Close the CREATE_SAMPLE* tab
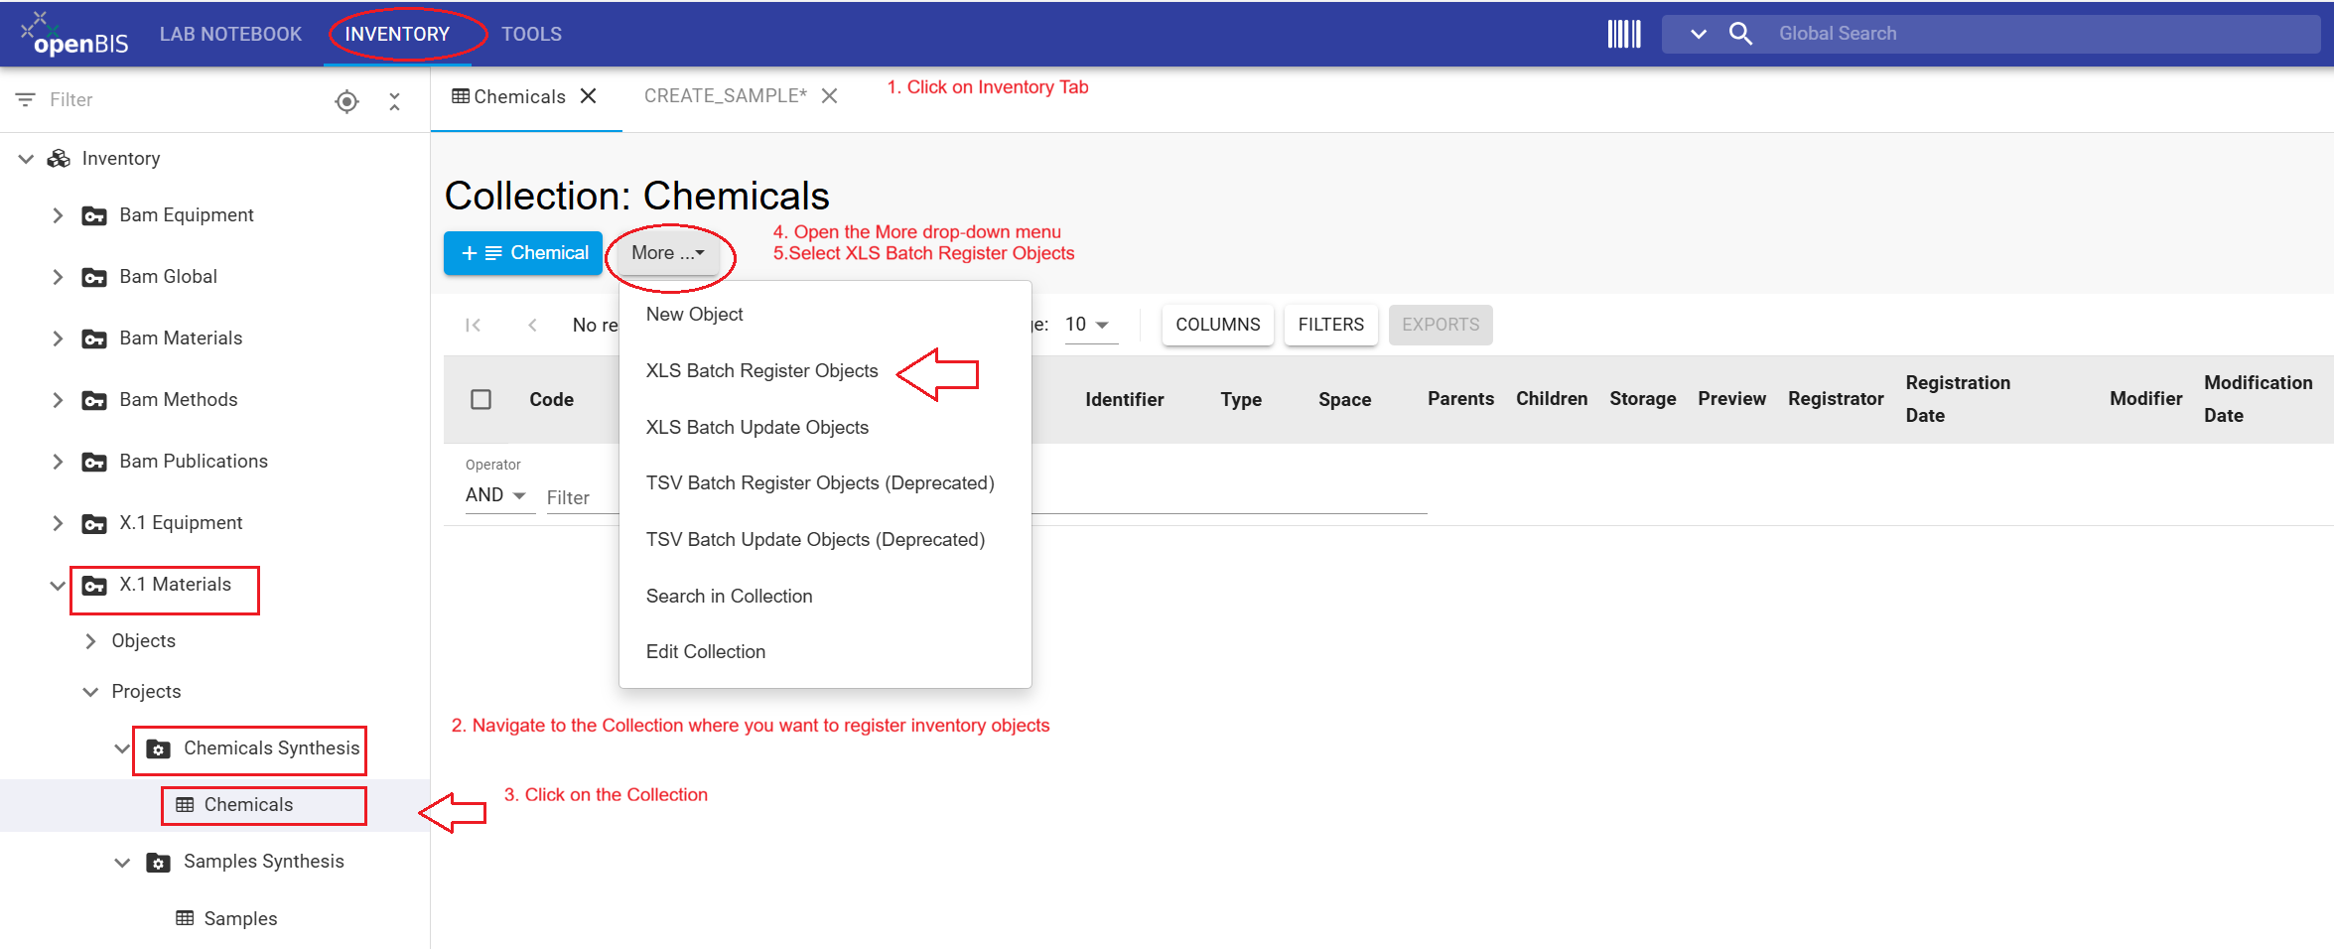Image resolution: width=2334 pixels, height=949 pixels. coord(830,96)
